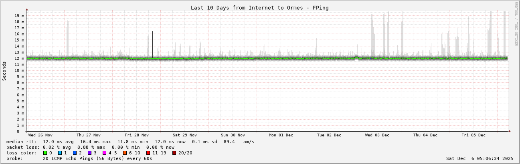The width and height of the screenshot is (520, 164).
Task: Click the magenta 4-5 loss color swatch
Action: pyautogui.click(x=104, y=153)
